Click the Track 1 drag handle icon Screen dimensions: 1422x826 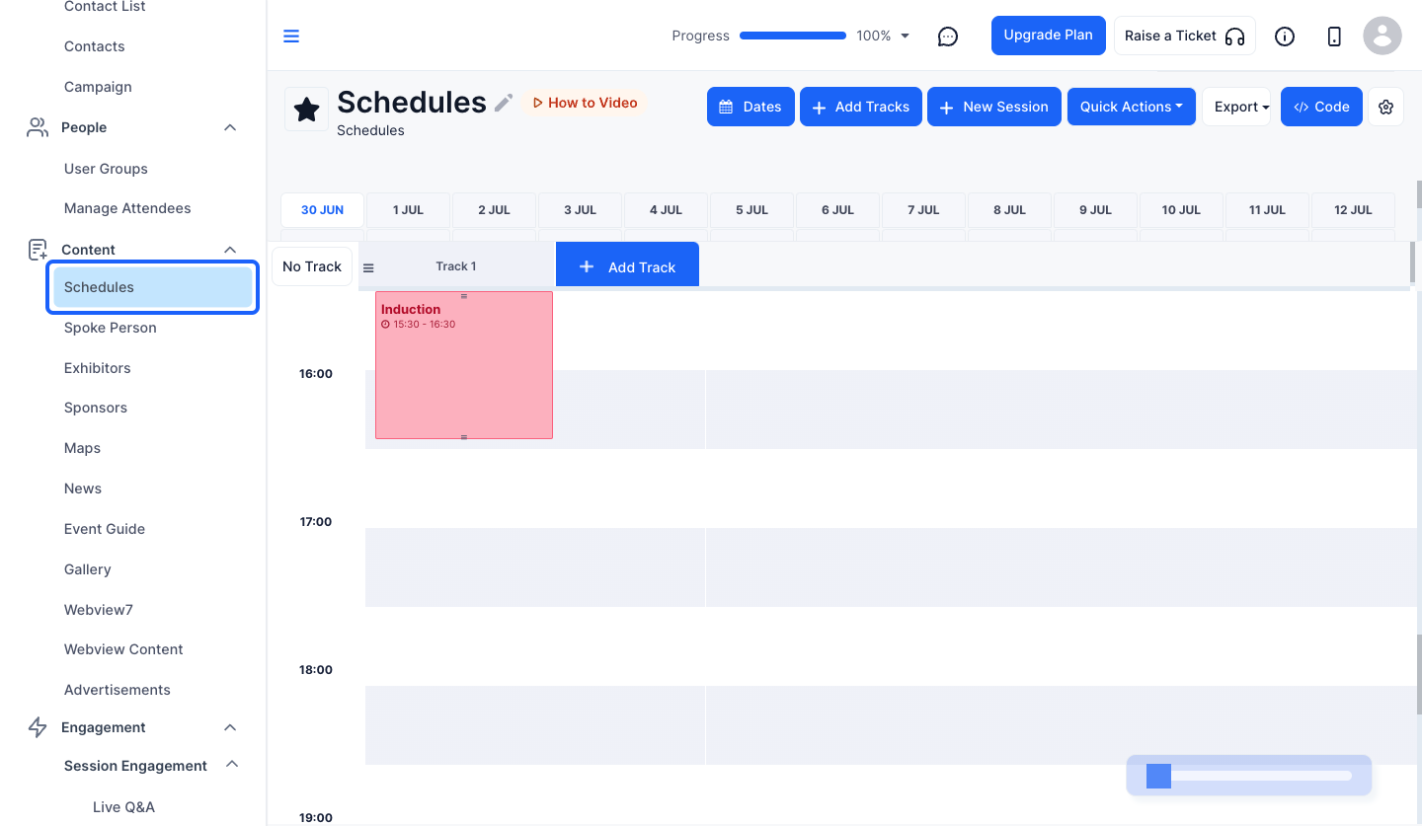[368, 267]
